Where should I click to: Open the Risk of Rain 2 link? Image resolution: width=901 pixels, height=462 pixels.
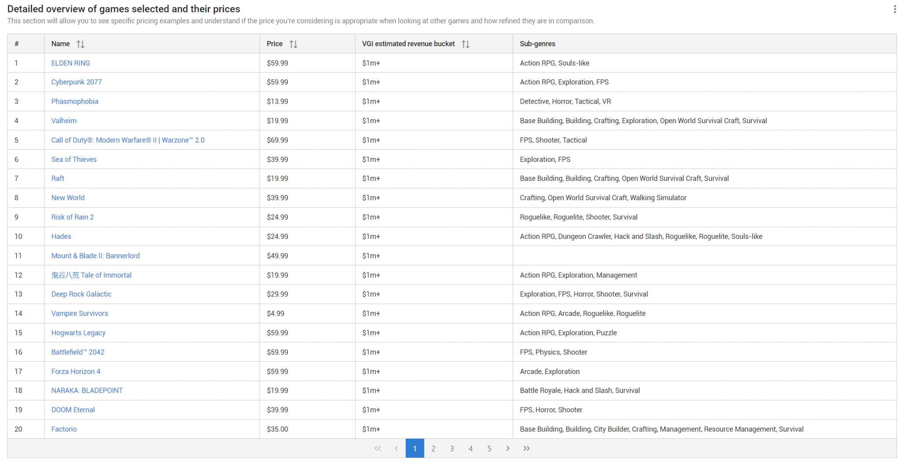click(73, 217)
